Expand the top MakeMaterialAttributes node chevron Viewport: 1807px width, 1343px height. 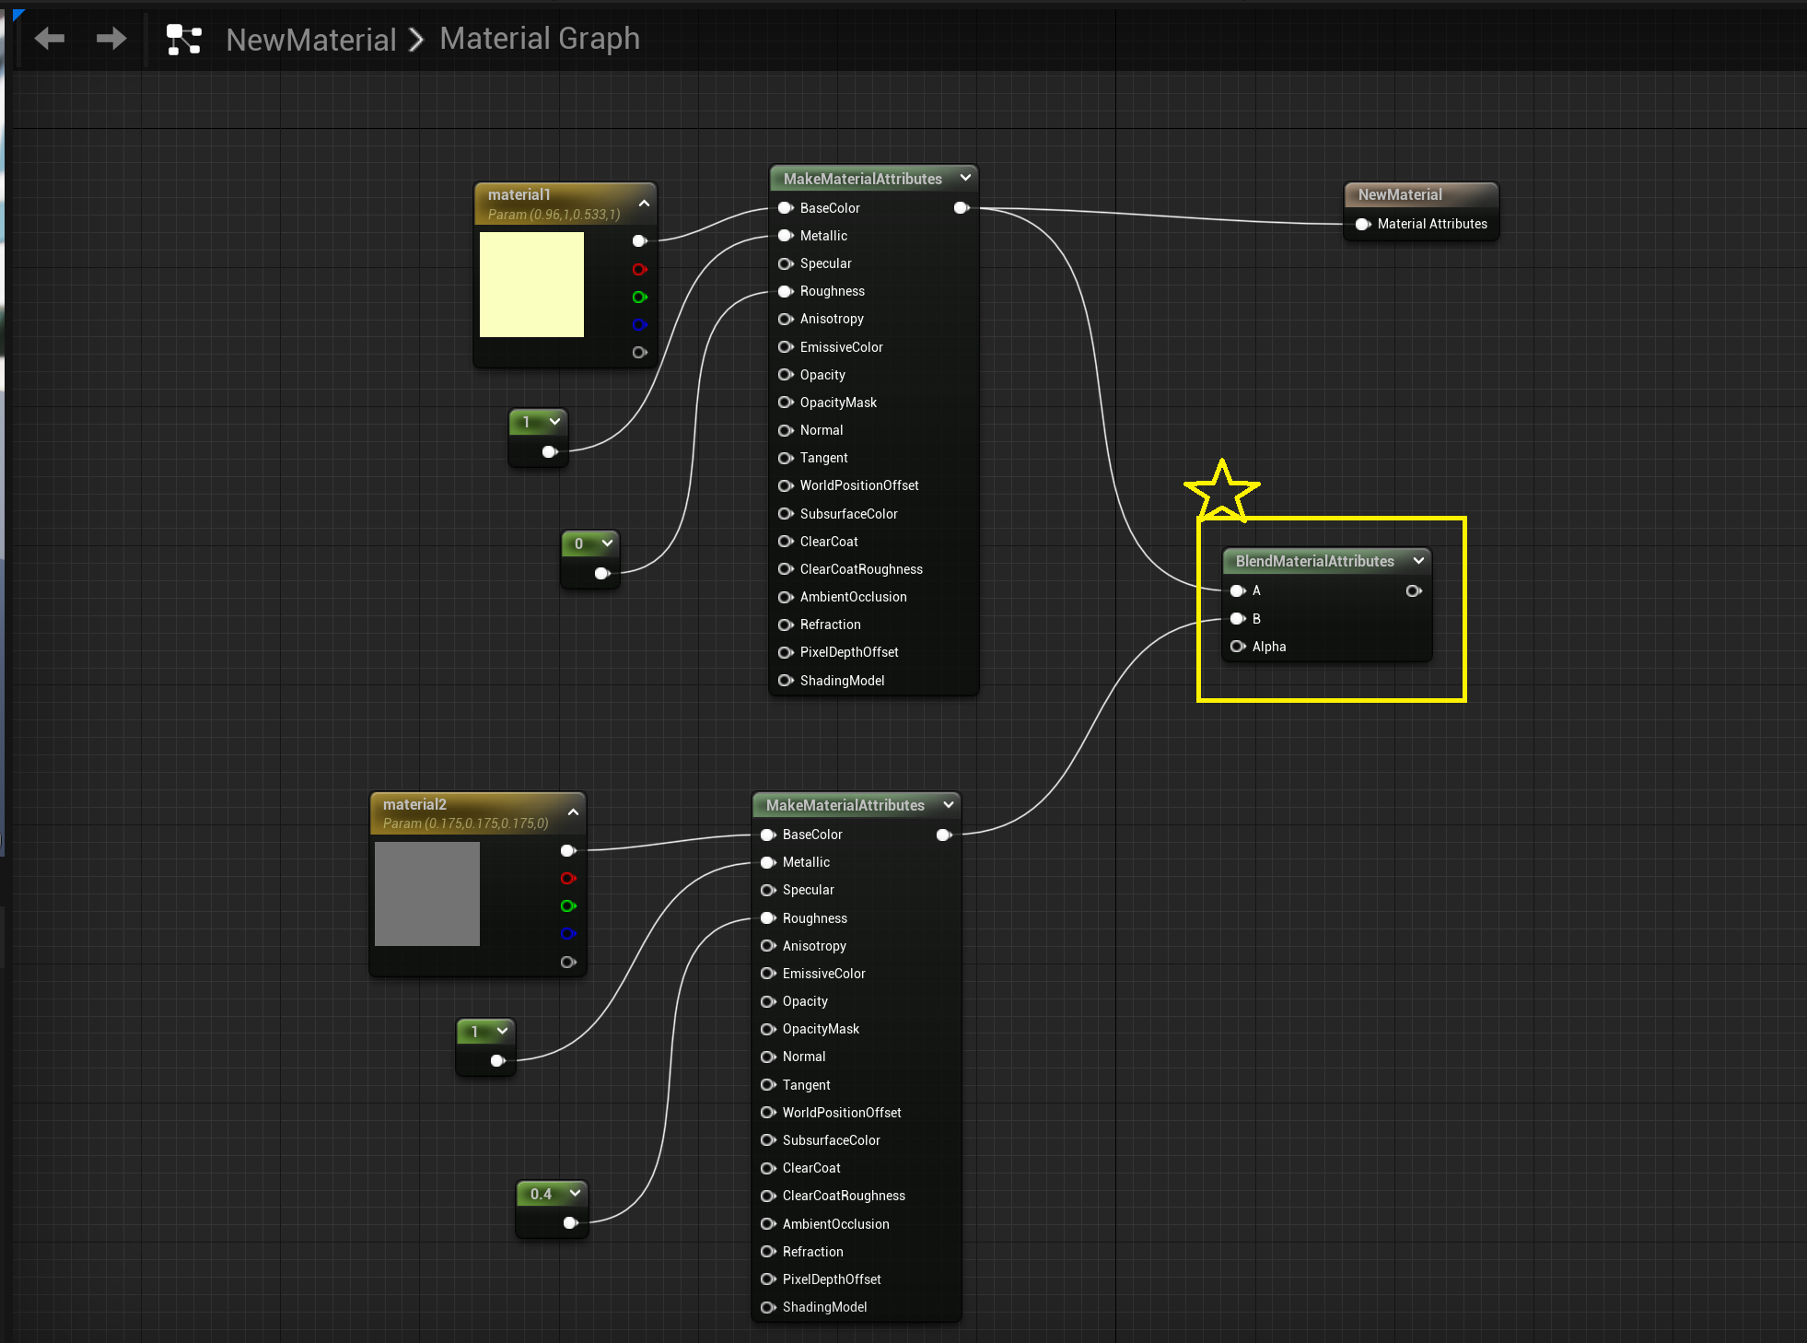965,178
